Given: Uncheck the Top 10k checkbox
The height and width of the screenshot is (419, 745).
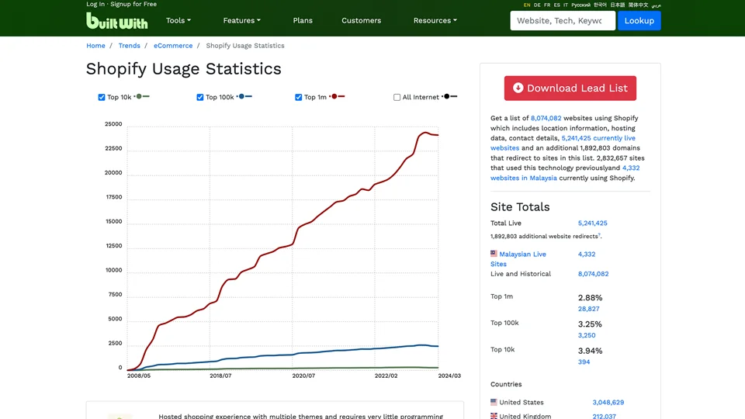Looking at the screenshot, I should [x=101, y=97].
